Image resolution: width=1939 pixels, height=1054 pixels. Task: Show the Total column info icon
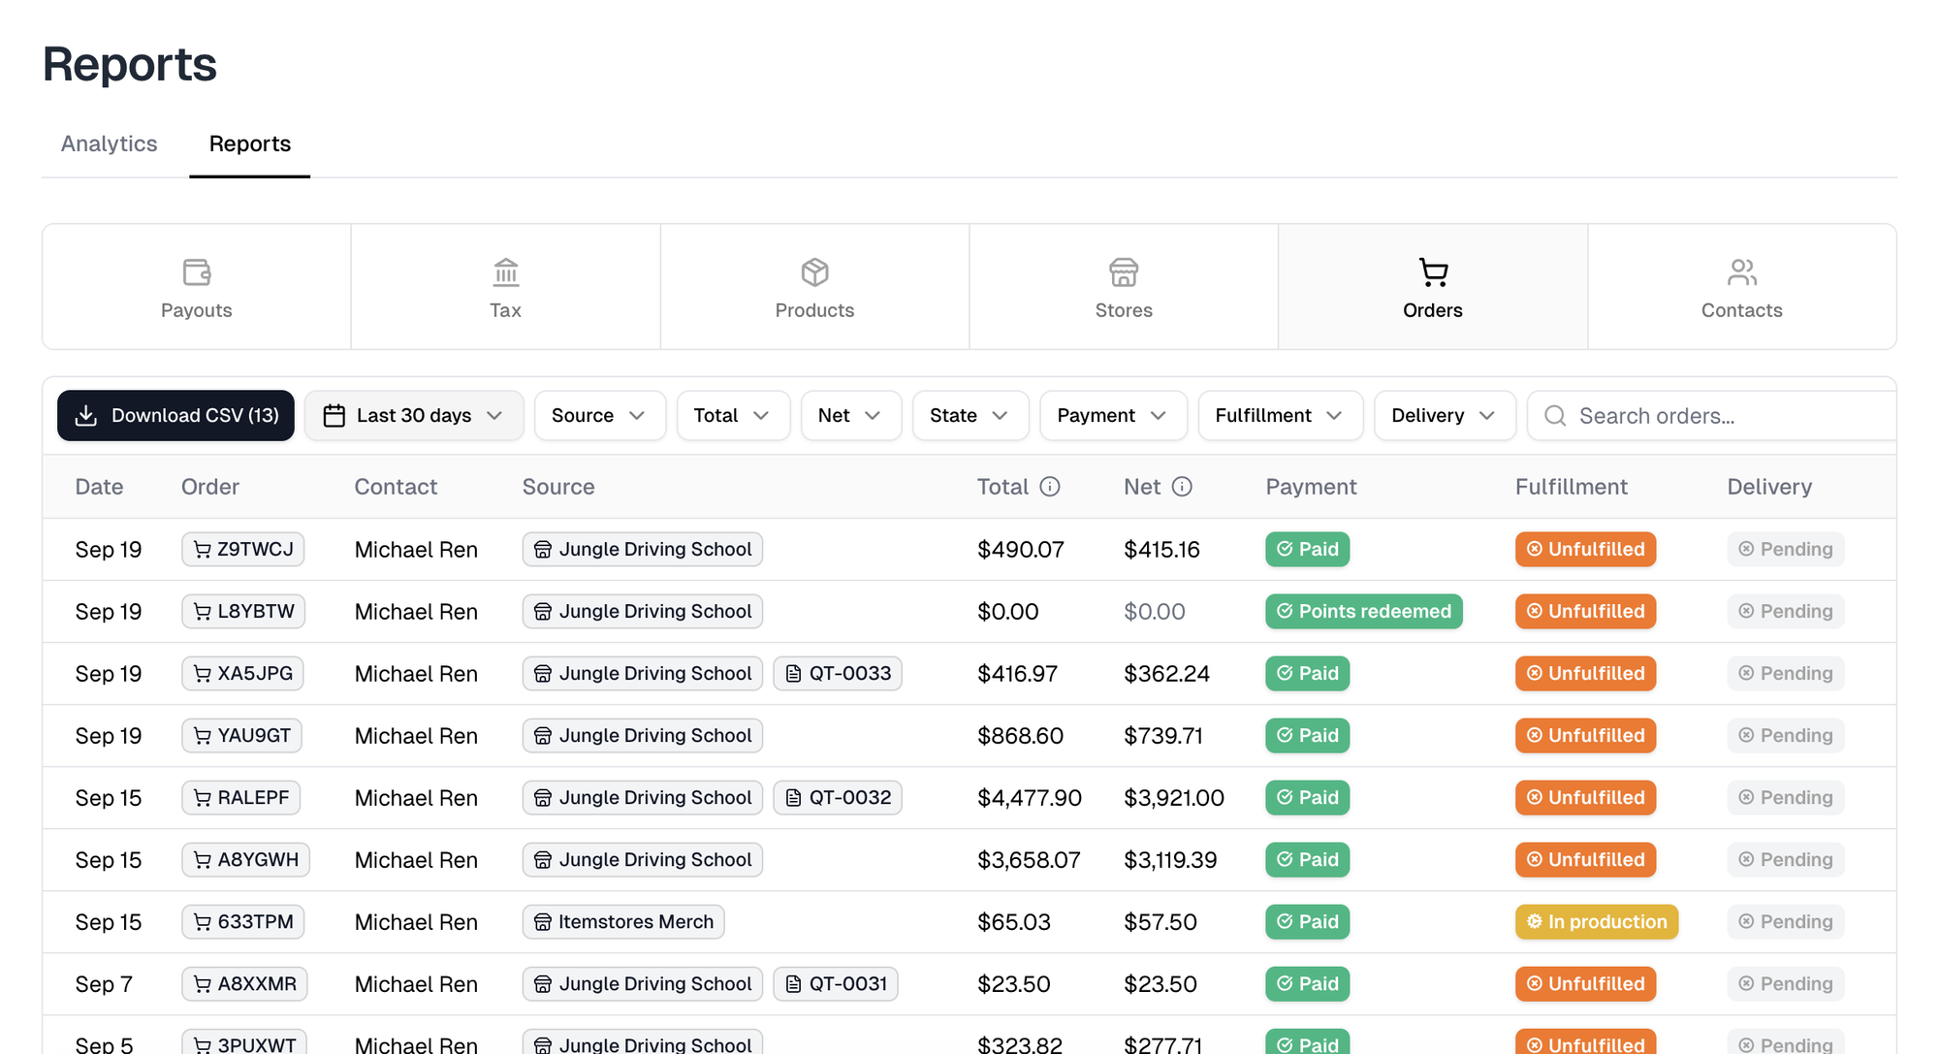click(1050, 487)
